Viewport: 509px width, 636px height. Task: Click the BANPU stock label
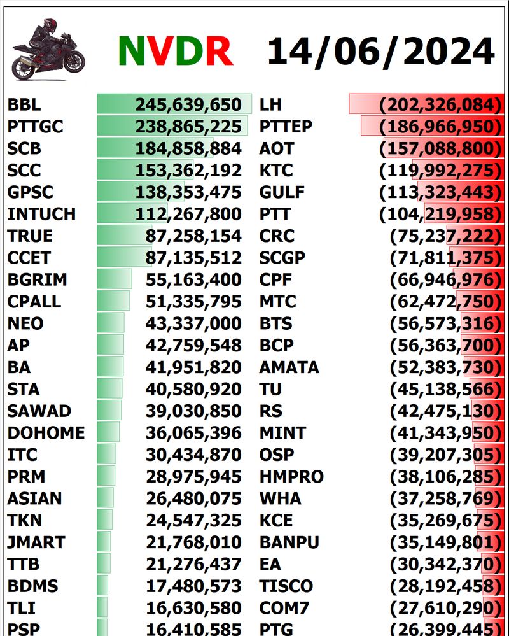[289, 542]
